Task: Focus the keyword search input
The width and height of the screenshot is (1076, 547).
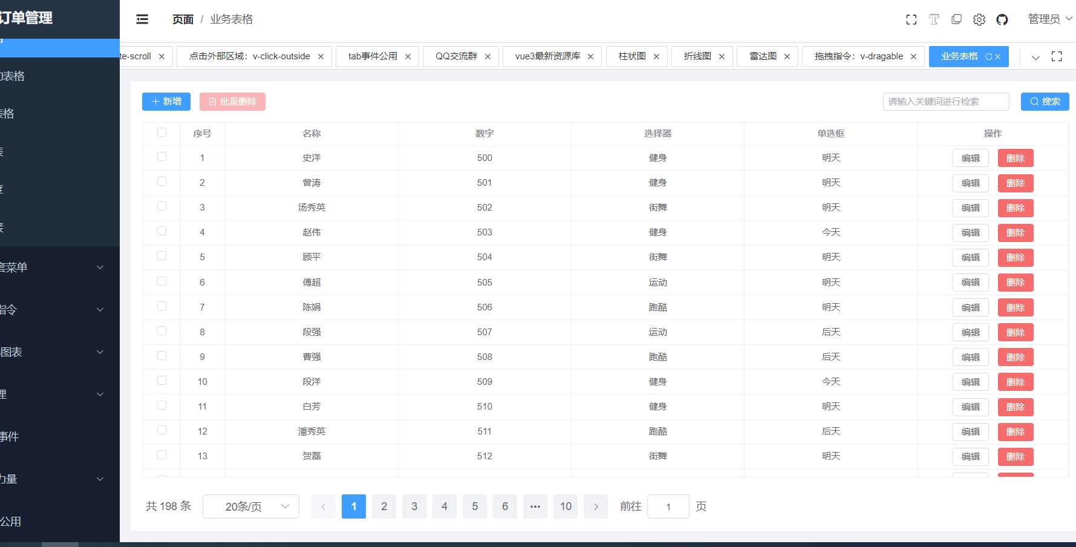Action: [x=946, y=102]
